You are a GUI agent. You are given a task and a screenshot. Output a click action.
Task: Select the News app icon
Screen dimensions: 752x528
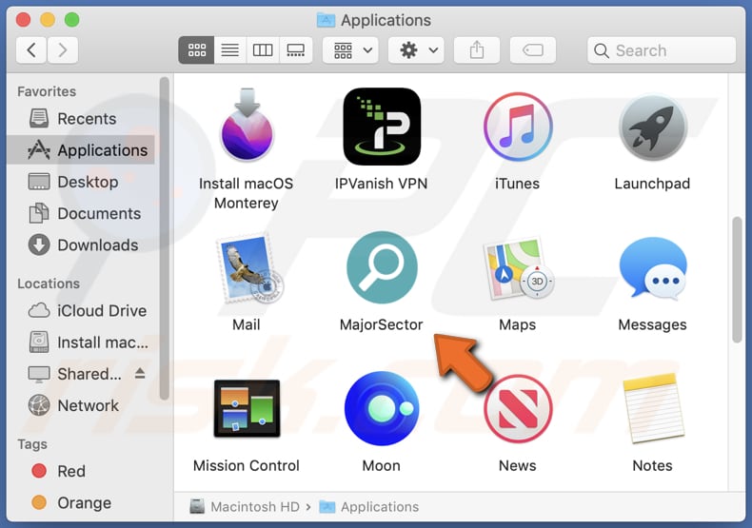pos(518,409)
